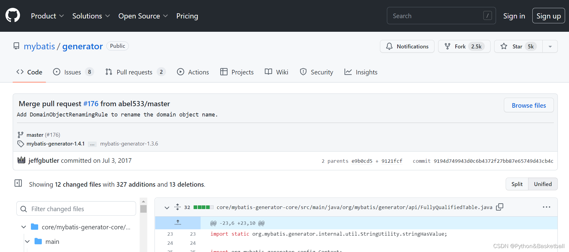
Task: Switch to the Code tab
Action: (x=29, y=72)
